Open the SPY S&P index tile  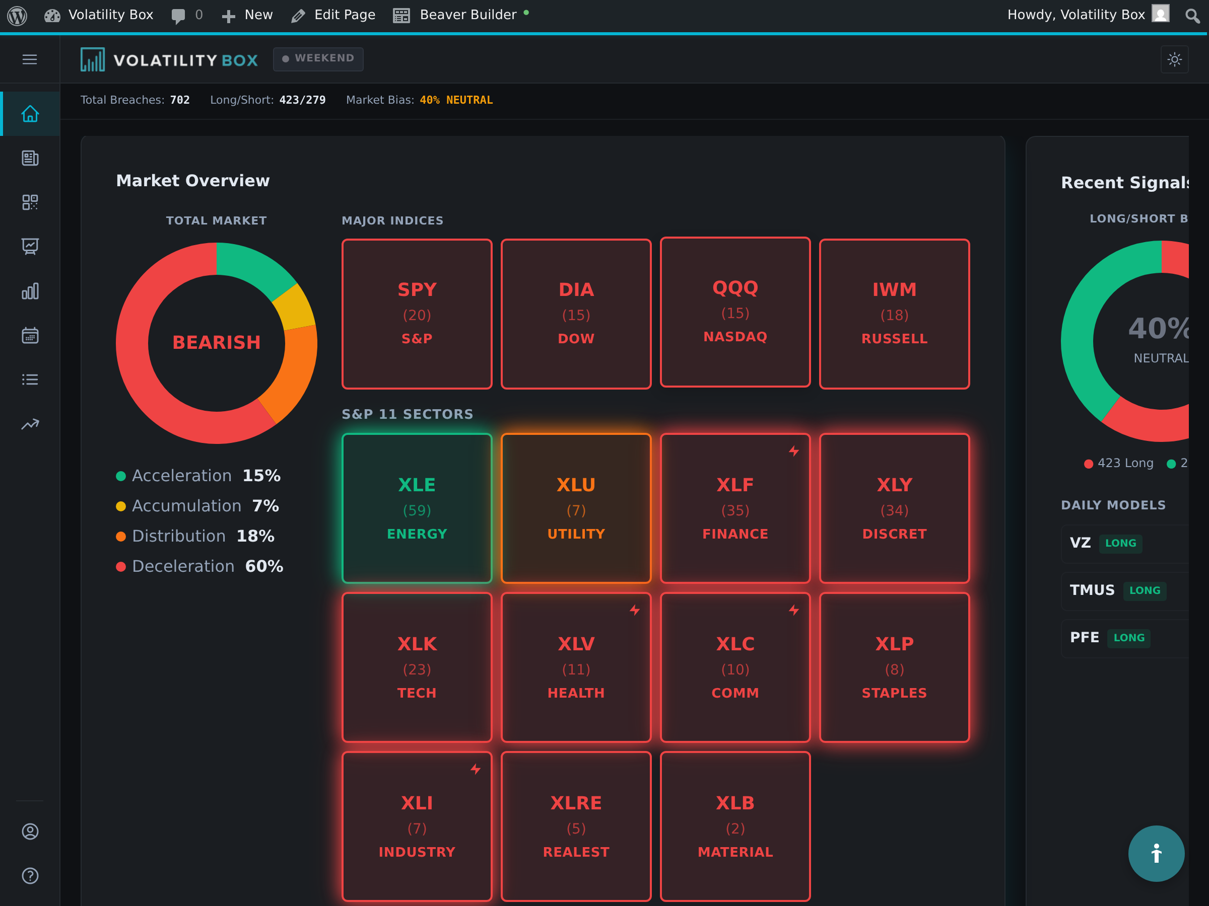coord(417,314)
